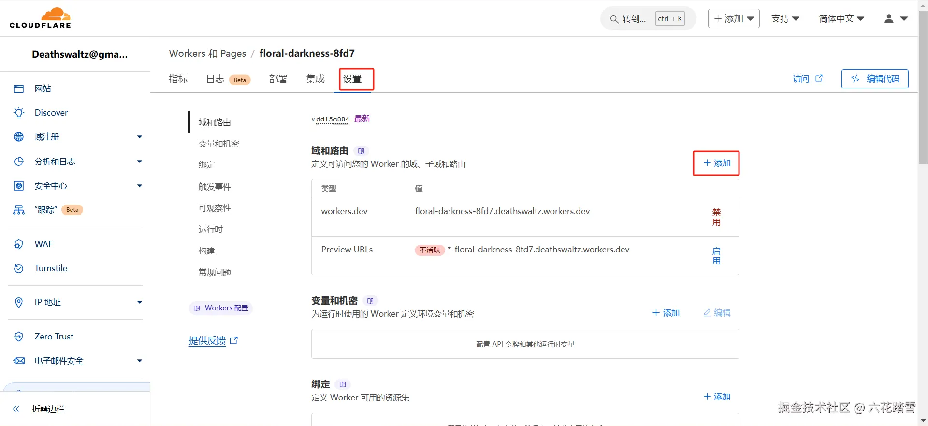Click the 编辑代码 button
928x426 pixels.
[x=875, y=79]
